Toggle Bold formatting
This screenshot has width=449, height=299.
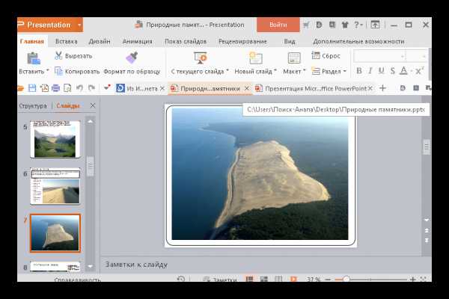point(358,71)
